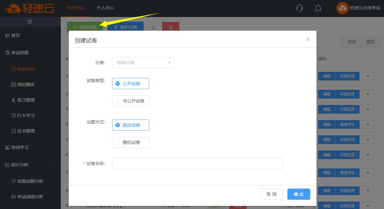Viewport: 384px width, 209px height.
Task: Switch to the 个人中心 tab
Action: pos(105,8)
